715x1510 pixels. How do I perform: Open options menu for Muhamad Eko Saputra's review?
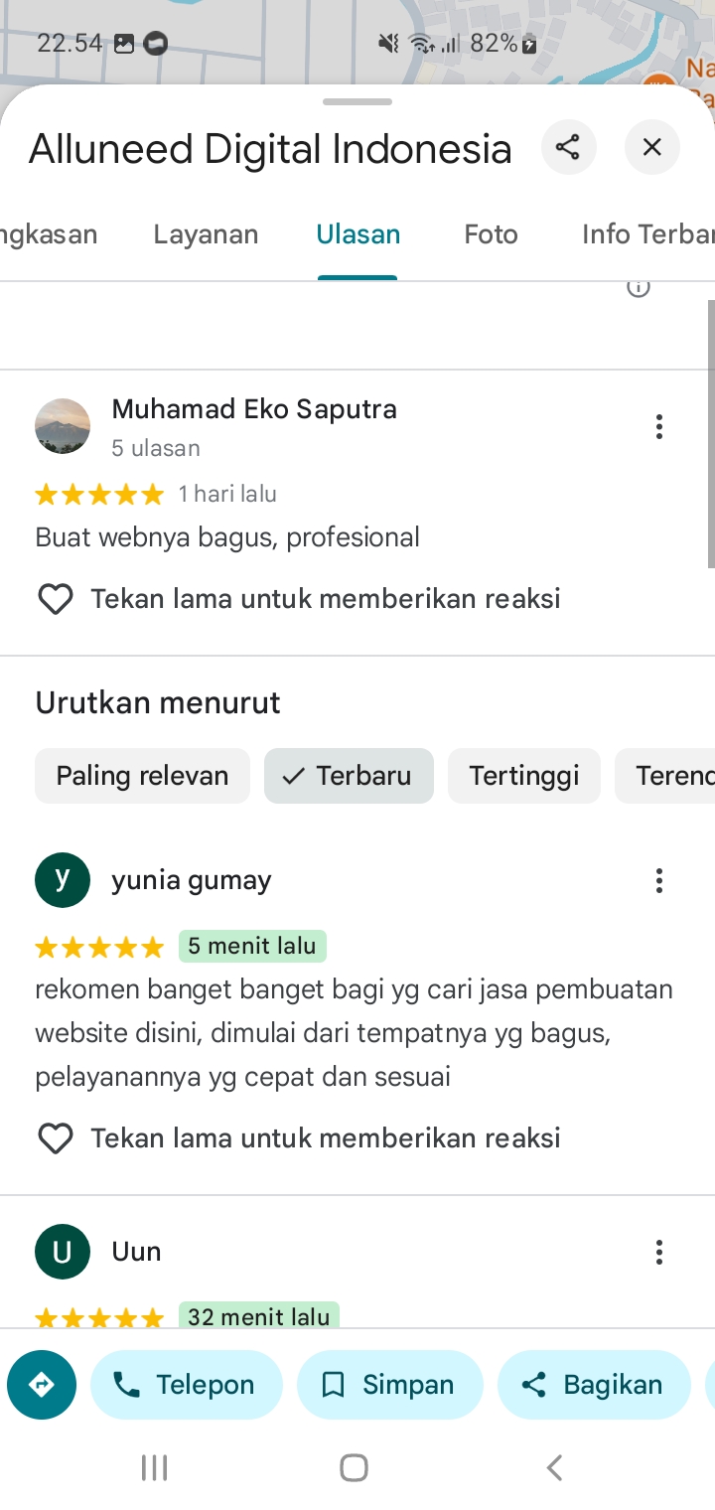pyautogui.click(x=658, y=427)
